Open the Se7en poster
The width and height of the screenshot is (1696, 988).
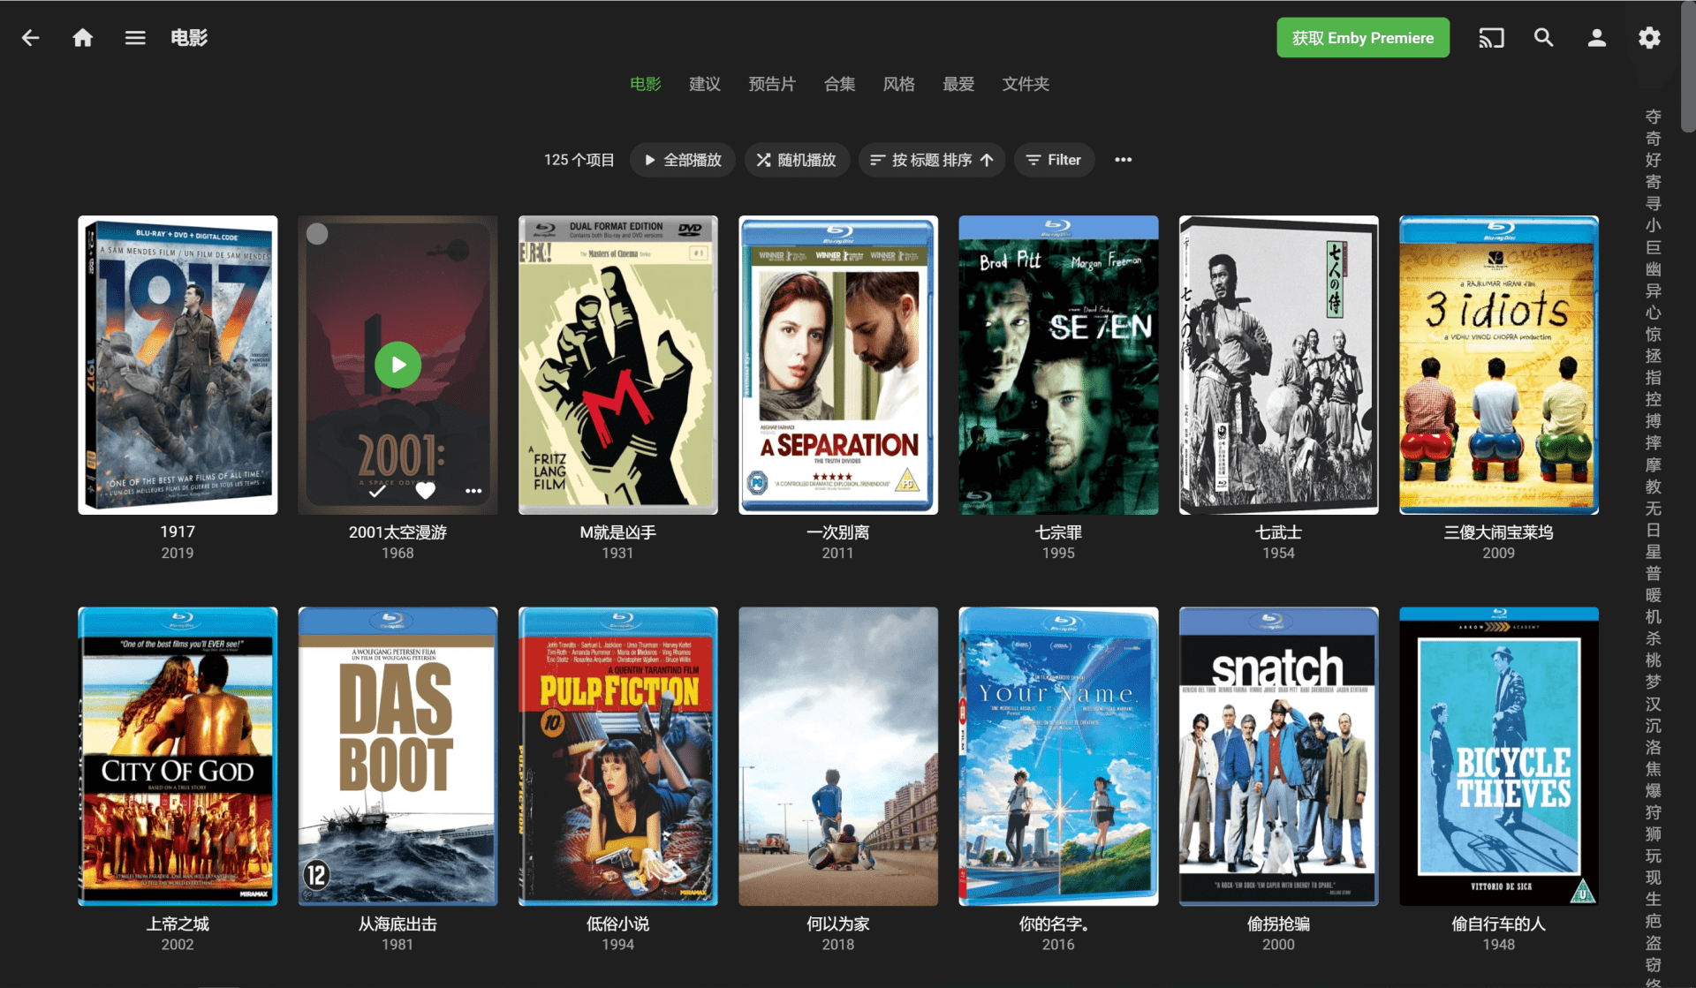(x=1058, y=365)
